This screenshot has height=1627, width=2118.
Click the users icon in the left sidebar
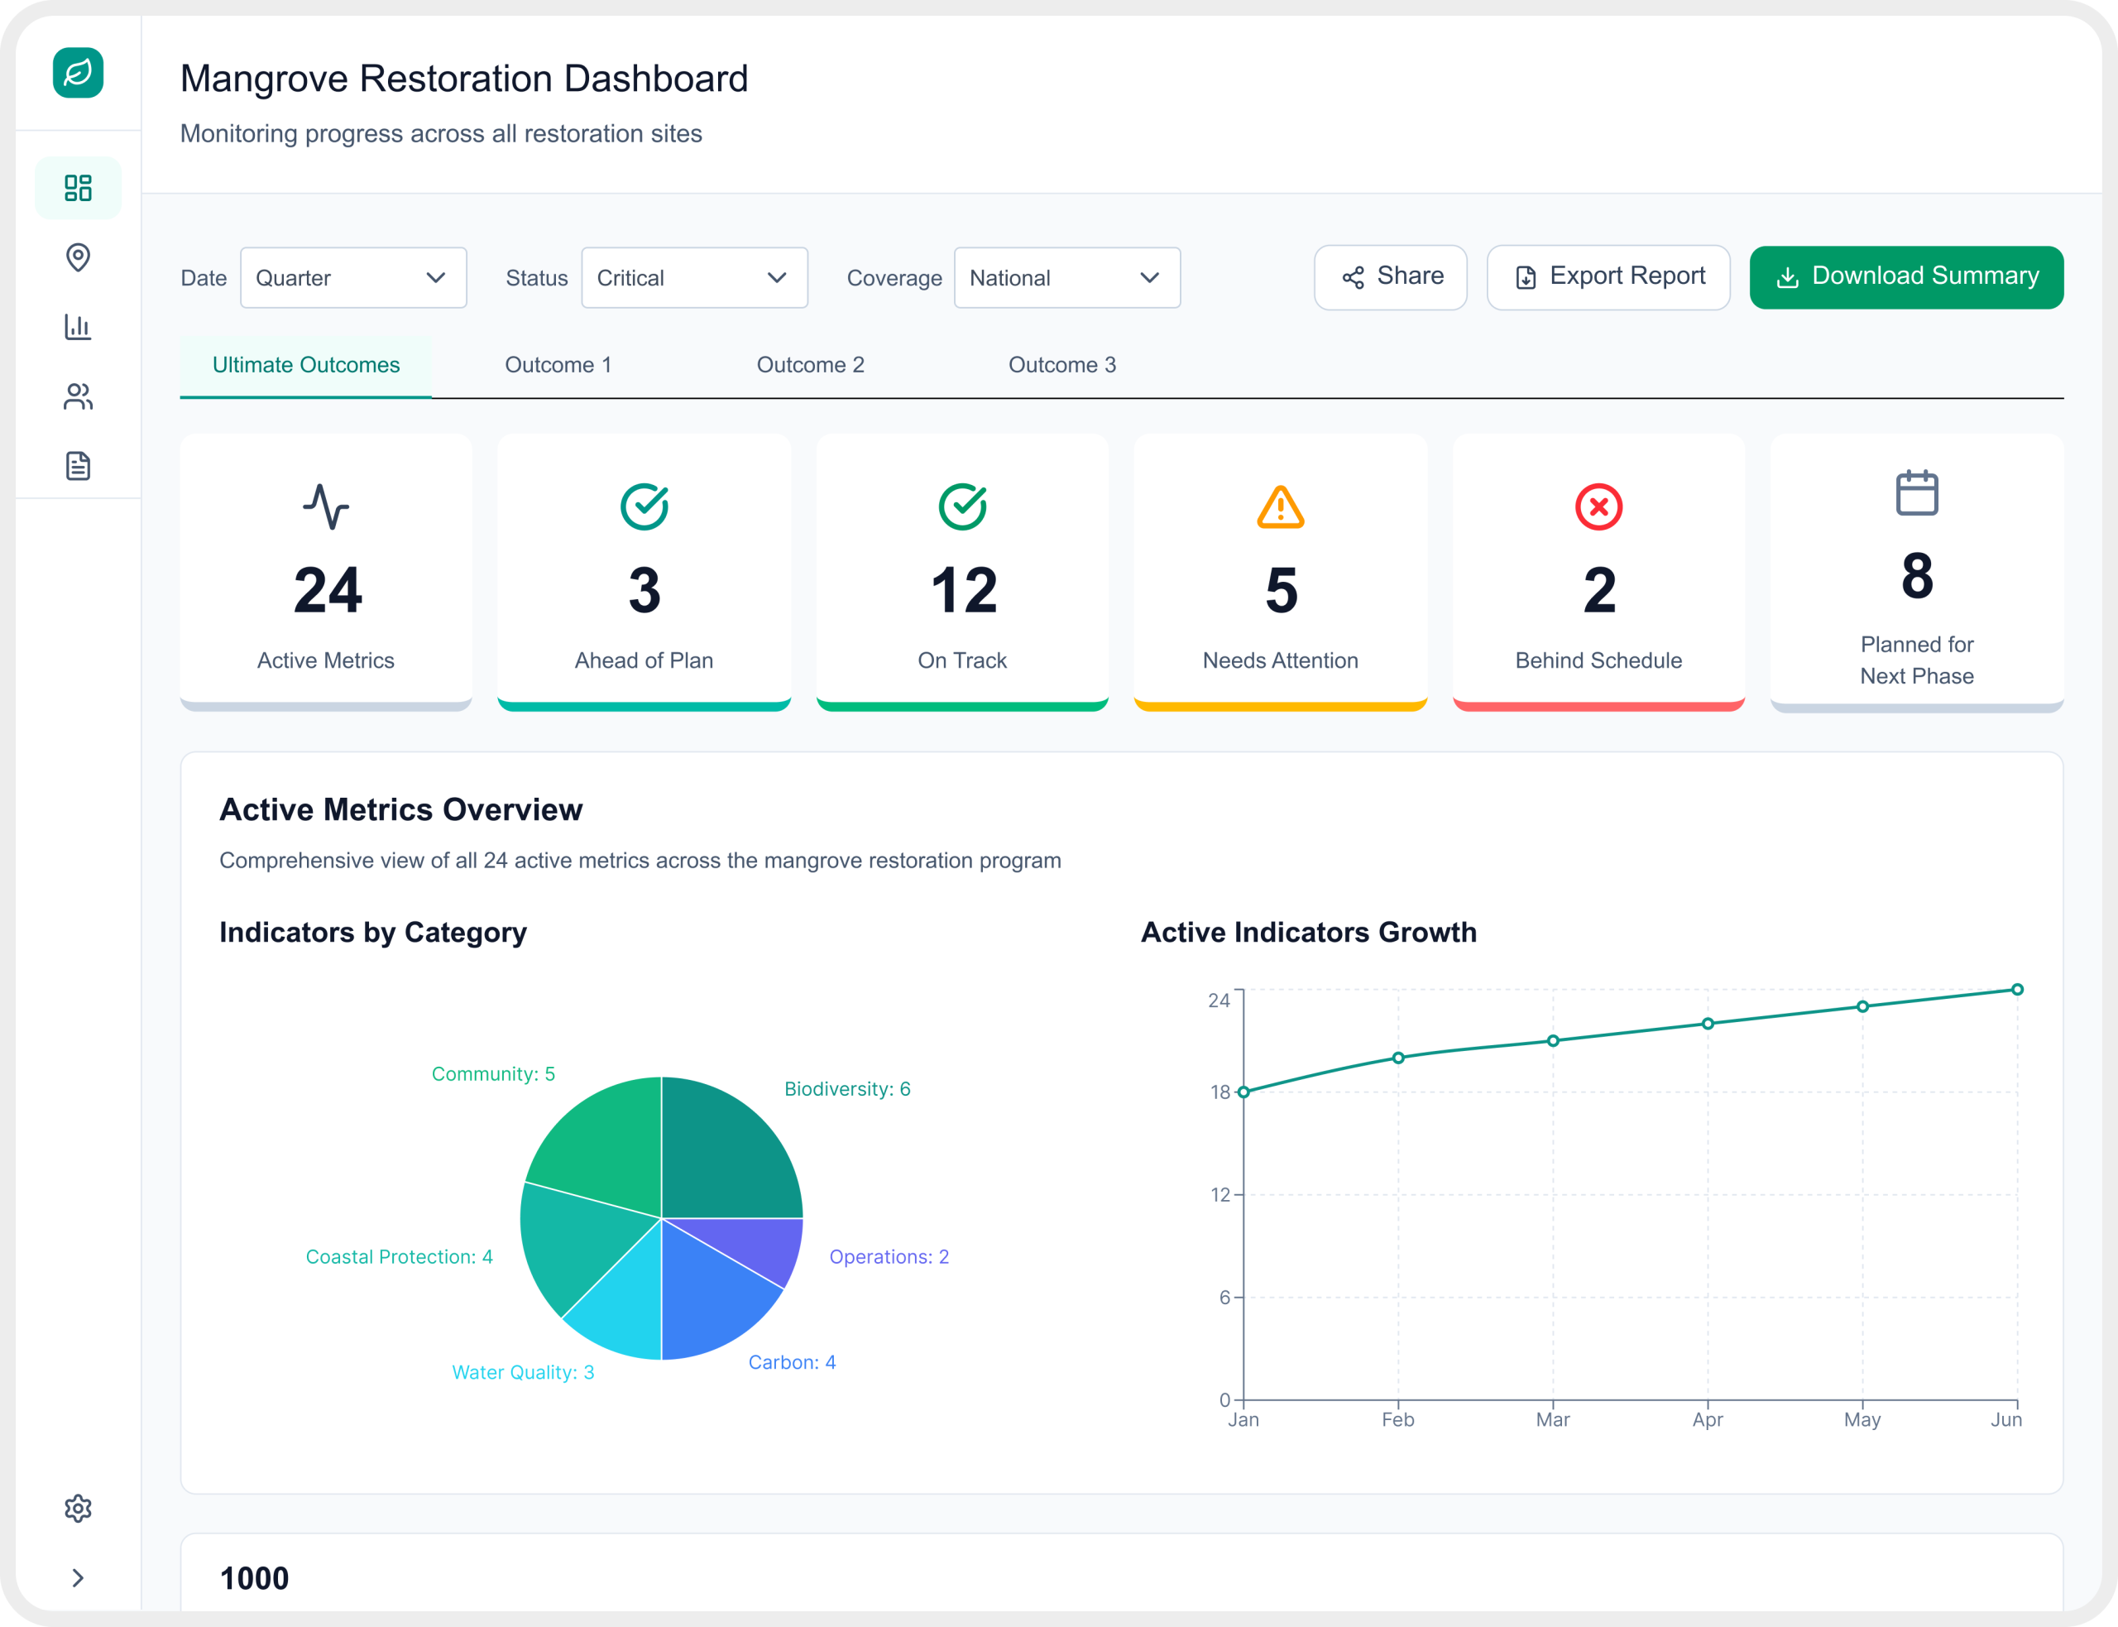pos(78,396)
